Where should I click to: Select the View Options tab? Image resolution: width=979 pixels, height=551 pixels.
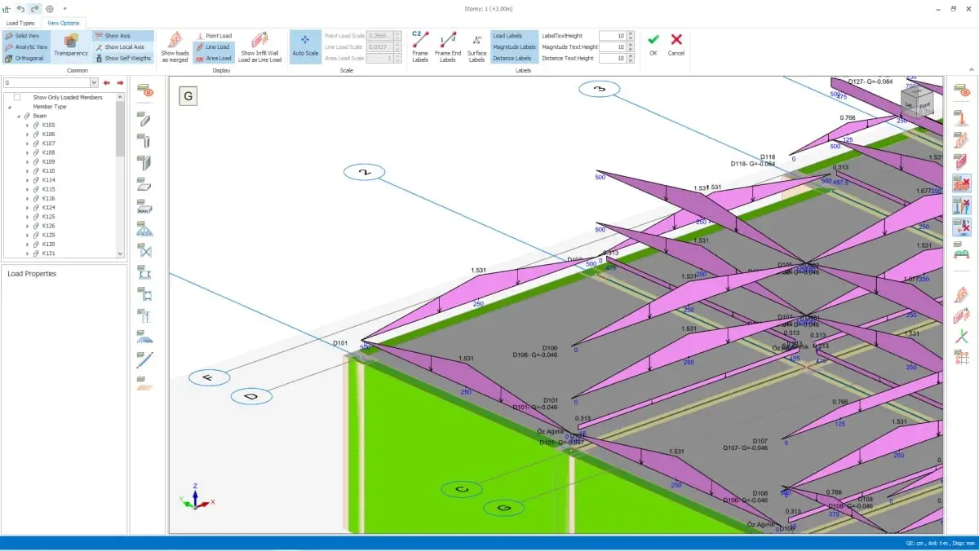(x=64, y=23)
